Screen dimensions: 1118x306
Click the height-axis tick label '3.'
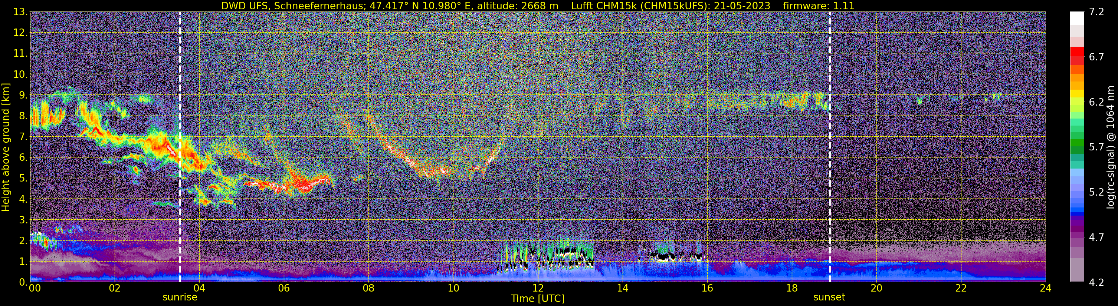pyautogui.click(x=23, y=220)
